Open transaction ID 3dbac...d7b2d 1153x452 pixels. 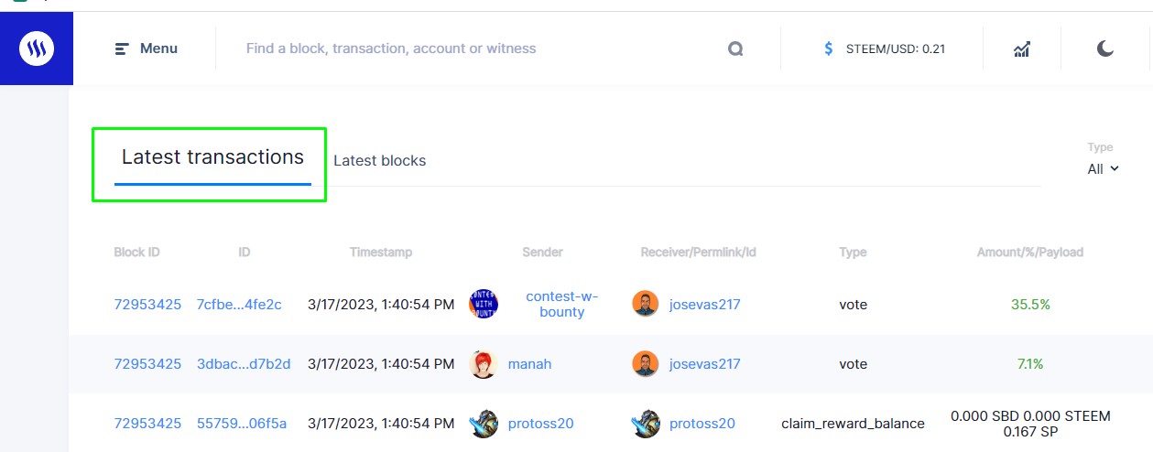pyautogui.click(x=244, y=364)
